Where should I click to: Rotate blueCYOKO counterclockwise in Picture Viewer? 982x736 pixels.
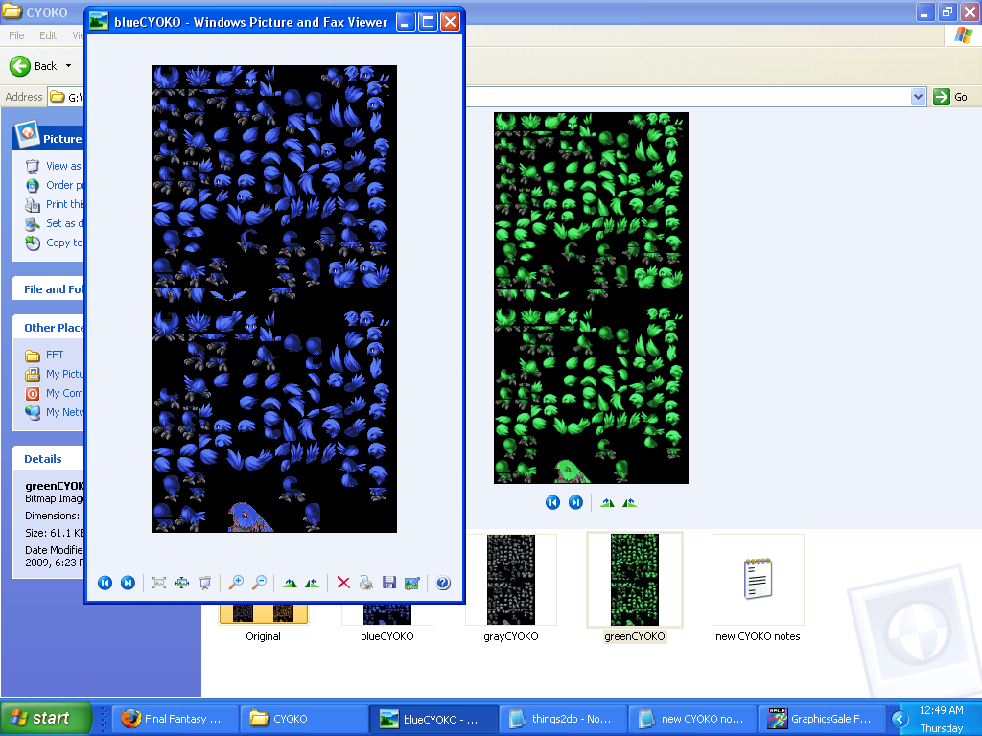coord(312,584)
